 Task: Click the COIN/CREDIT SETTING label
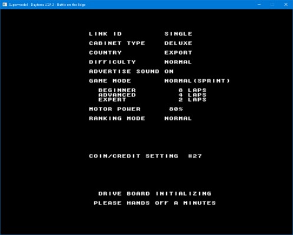(134, 156)
